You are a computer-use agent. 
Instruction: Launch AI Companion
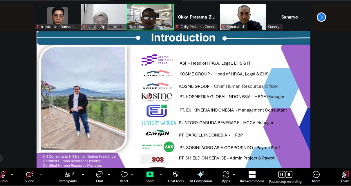click(x=201, y=177)
